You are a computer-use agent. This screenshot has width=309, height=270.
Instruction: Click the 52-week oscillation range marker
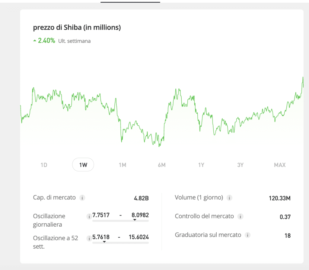click(x=105, y=242)
